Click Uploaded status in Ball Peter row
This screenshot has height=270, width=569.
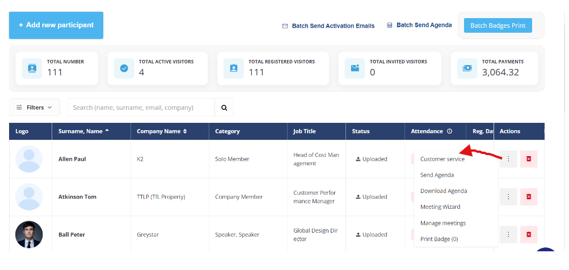(372, 234)
